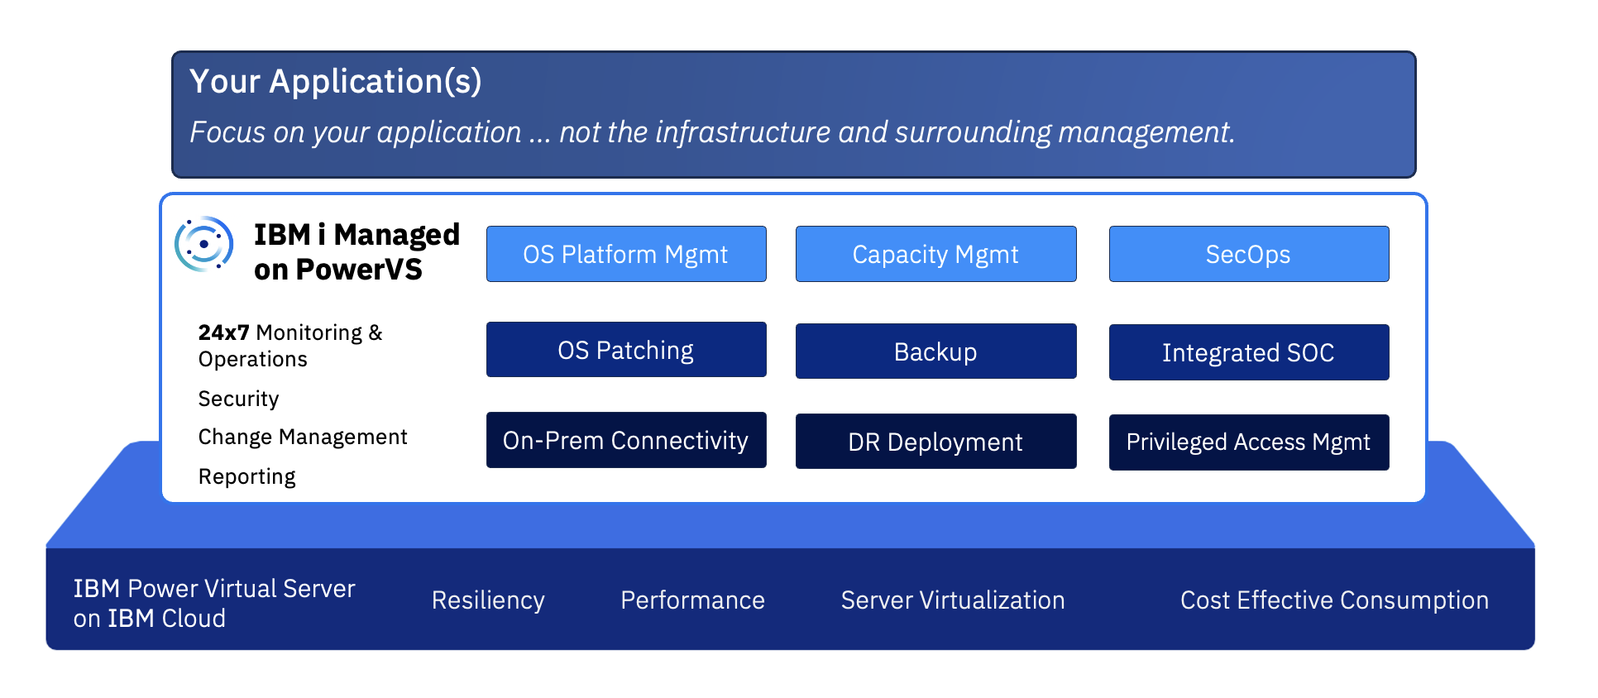Click the 'IBM i Managed on PowerVS' title
Image resolution: width=1598 pixels, height=698 pixels.
tap(356, 252)
